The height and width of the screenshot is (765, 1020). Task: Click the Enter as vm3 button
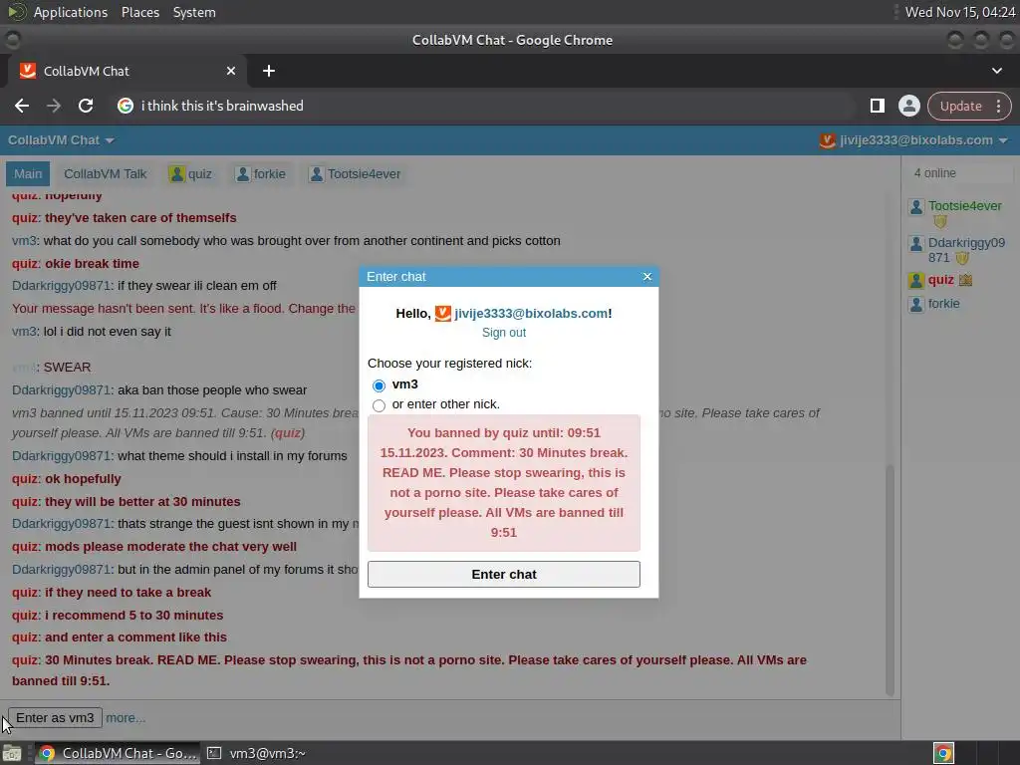pos(55,718)
